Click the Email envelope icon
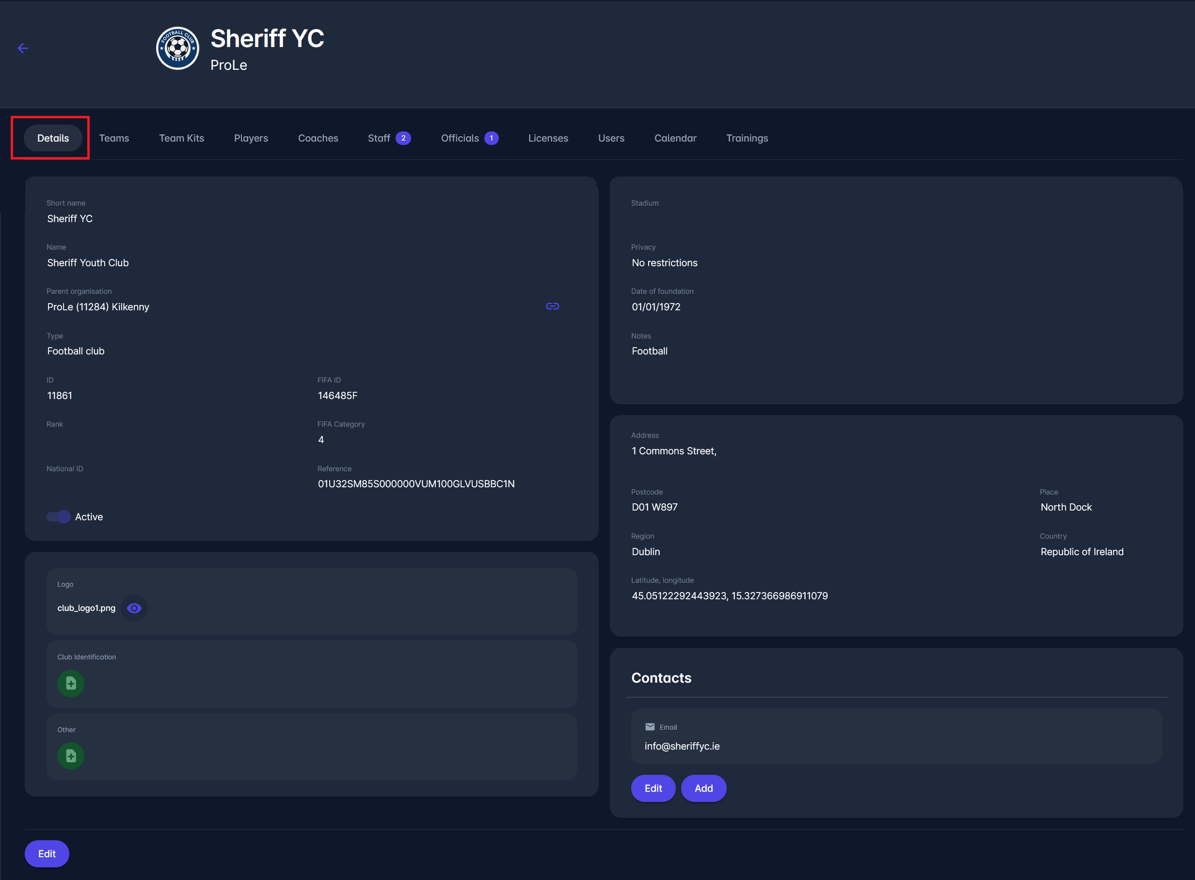Image resolution: width=1195 pixels, height=880 pixels. point(650,727)
